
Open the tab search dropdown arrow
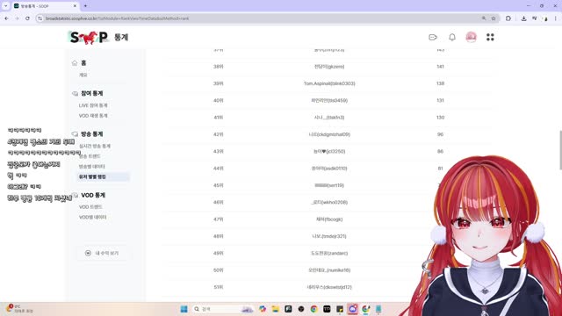click(6, 6)
